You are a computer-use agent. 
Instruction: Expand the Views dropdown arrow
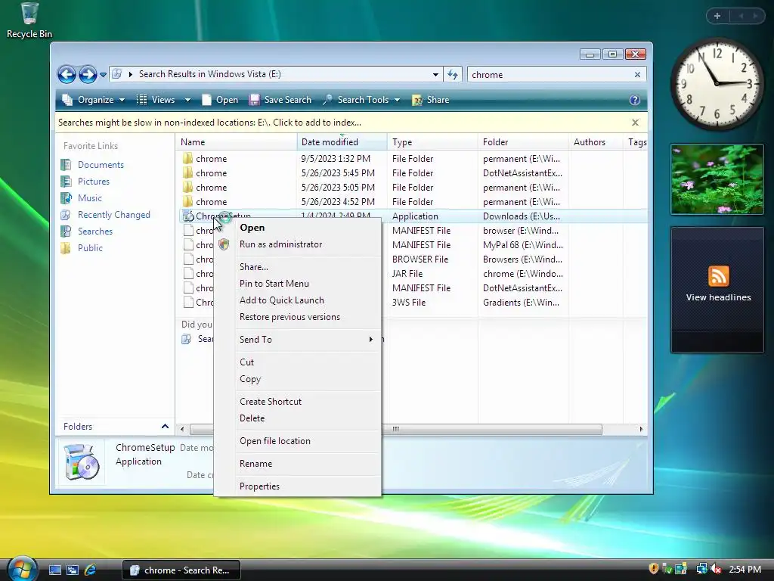pyautogui.click(x=187, y=100)
